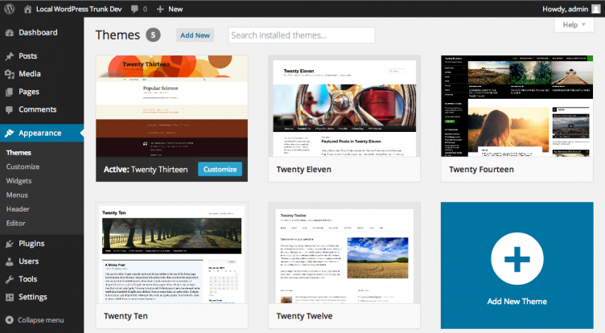The width and height of the screenshot is (605, 333).
Task: Click the Twenty Eleven theme name
Action: click(303, 170)
